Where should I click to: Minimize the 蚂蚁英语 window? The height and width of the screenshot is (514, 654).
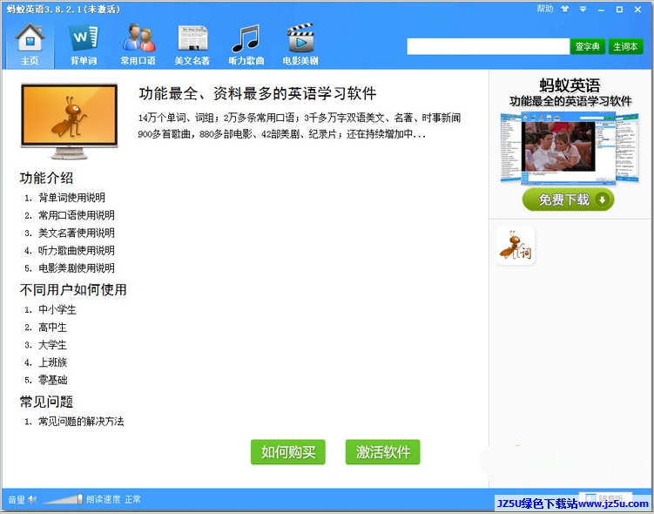[x=601, y=10]
